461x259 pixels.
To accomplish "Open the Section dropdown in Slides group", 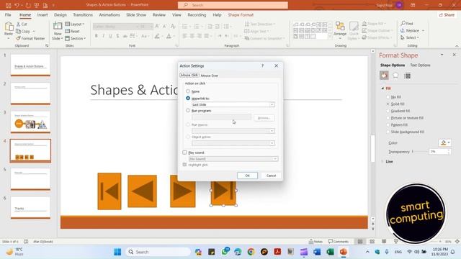I will tap(75, 38).
